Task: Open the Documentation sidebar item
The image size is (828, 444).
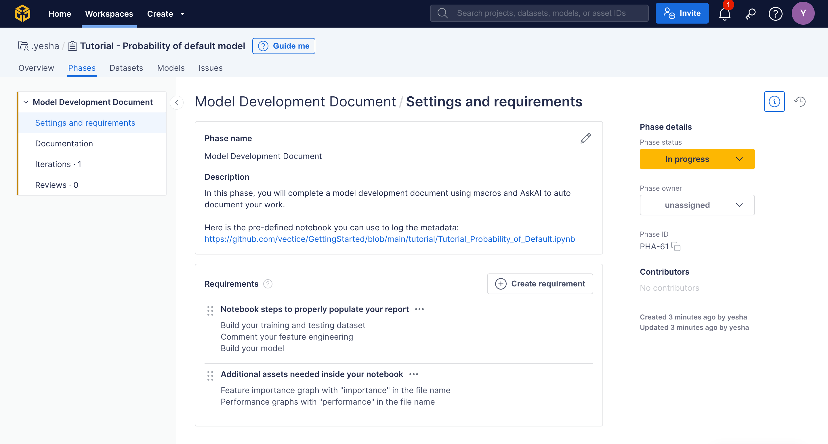Action: pyautogui.click(x=64, y=143)
